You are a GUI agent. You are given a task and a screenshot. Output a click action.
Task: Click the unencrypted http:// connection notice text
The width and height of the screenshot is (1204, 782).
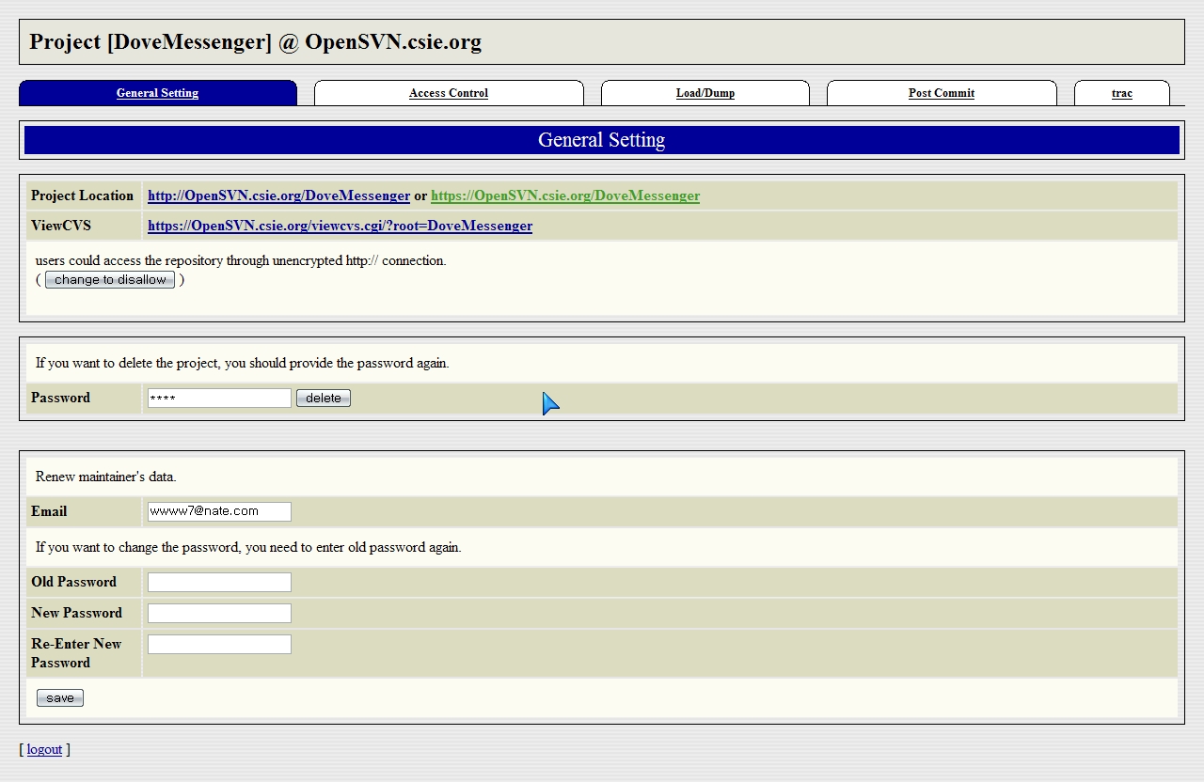tap(241, 260)
